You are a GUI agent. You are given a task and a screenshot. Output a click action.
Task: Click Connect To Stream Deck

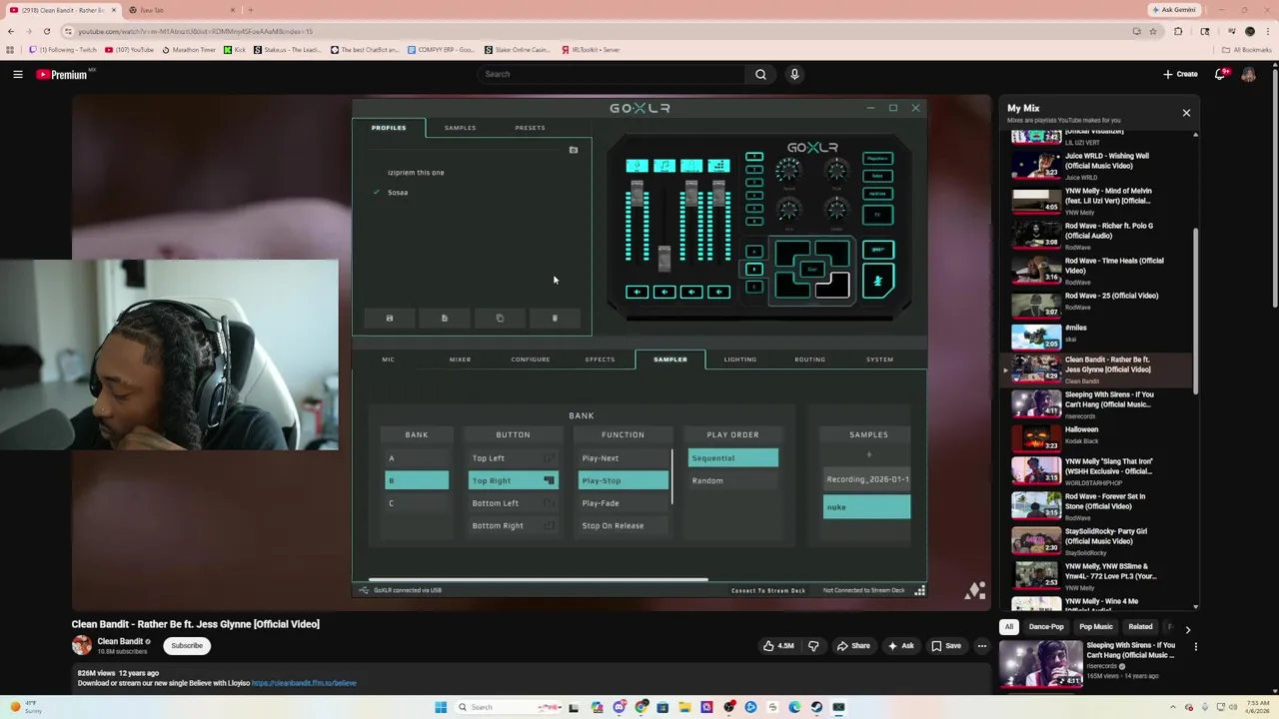767,590
